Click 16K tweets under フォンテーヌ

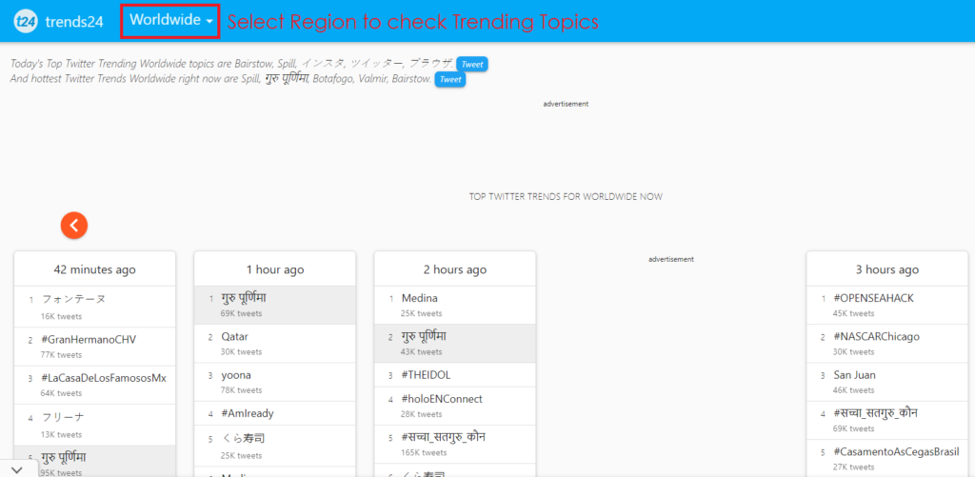point(62,316)
